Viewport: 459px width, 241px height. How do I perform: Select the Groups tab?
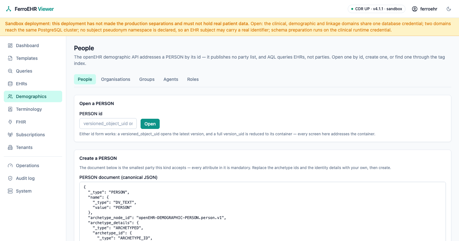point(147,79)
